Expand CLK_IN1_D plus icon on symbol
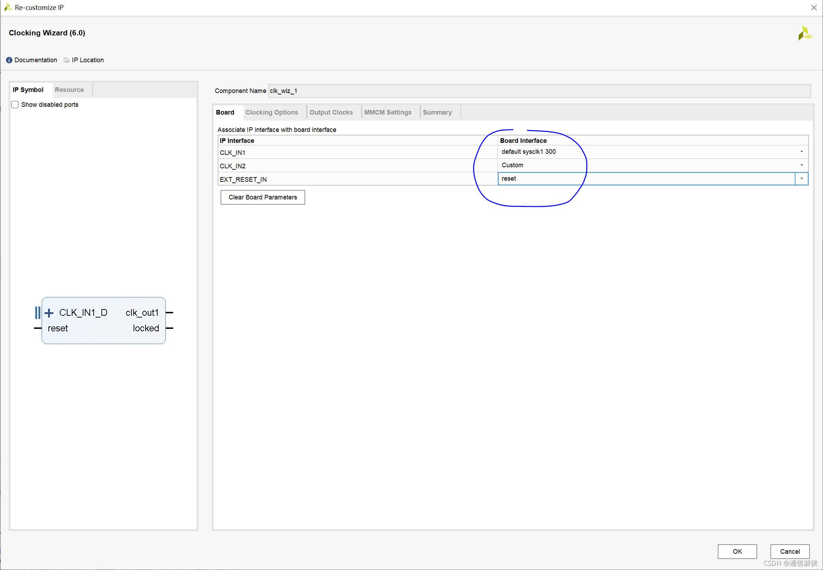 click(x=49, y=313)
